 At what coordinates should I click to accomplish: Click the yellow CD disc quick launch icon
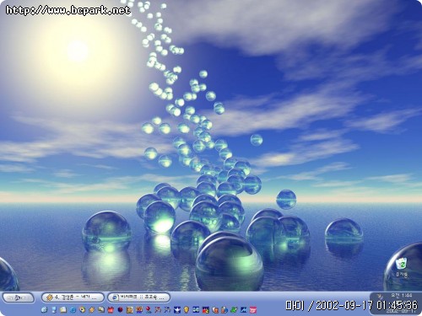tap(82, 310)
